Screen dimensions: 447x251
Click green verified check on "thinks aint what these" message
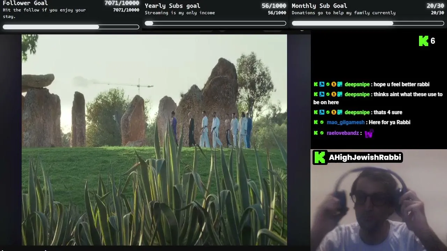(x=328, y=94)
